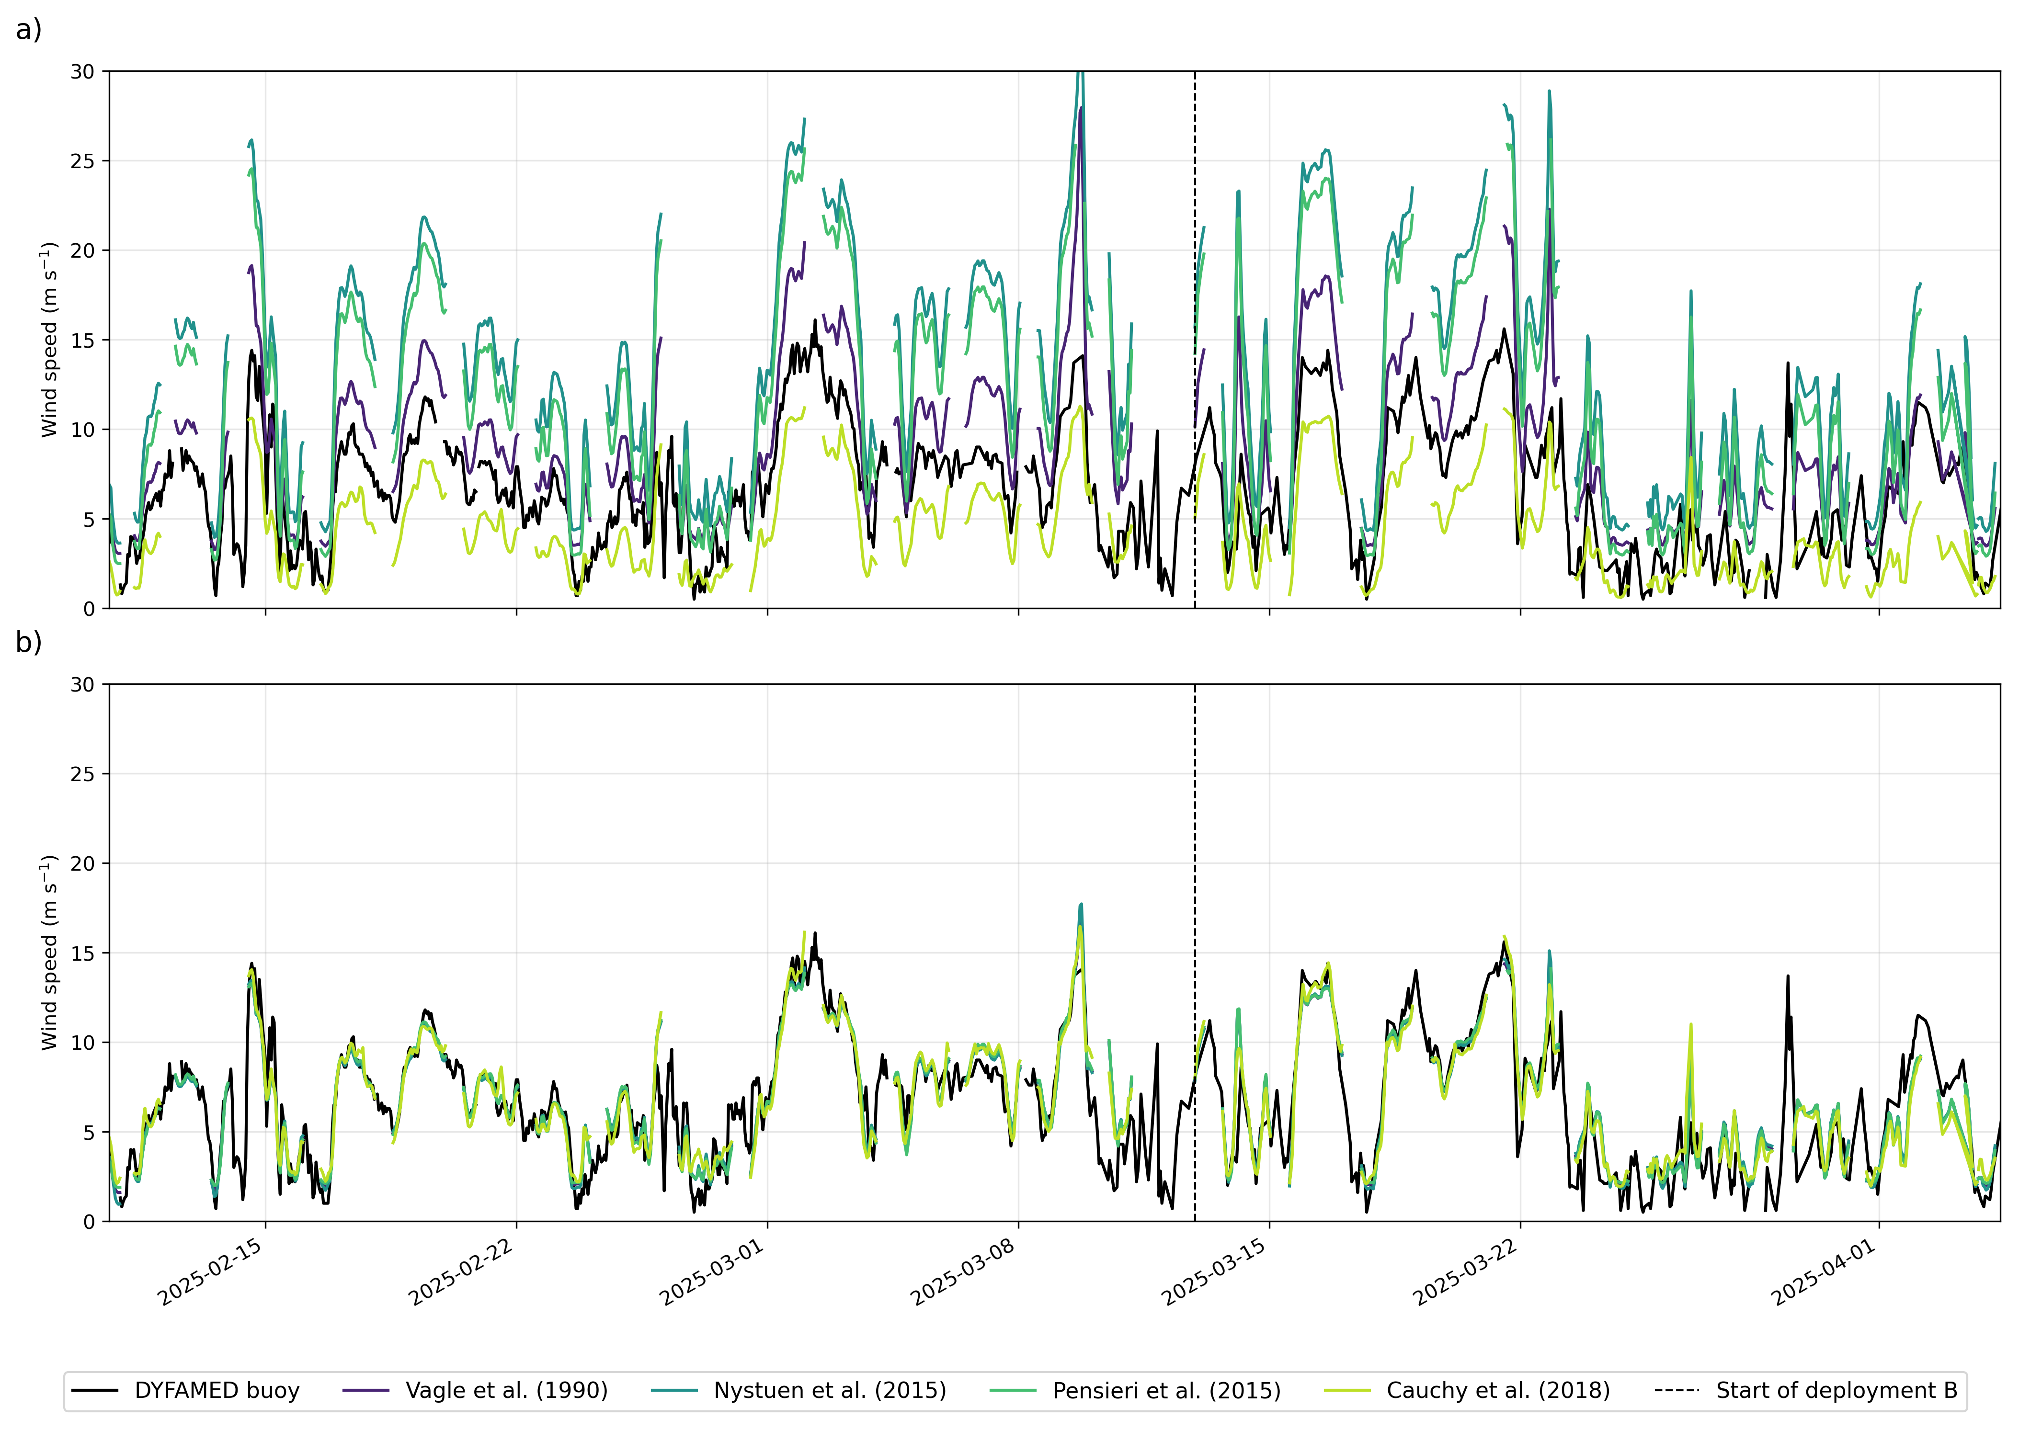Image resolution: width=2019 pixels, height=1430 pixels.
Task: Click the panel label a)
Action: pyautogui.click(x=28, y=30)
